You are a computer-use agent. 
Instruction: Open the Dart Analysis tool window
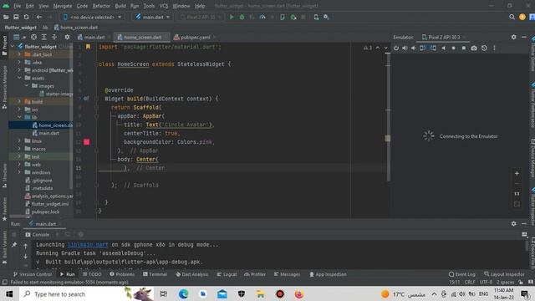(x=191, y=274)
